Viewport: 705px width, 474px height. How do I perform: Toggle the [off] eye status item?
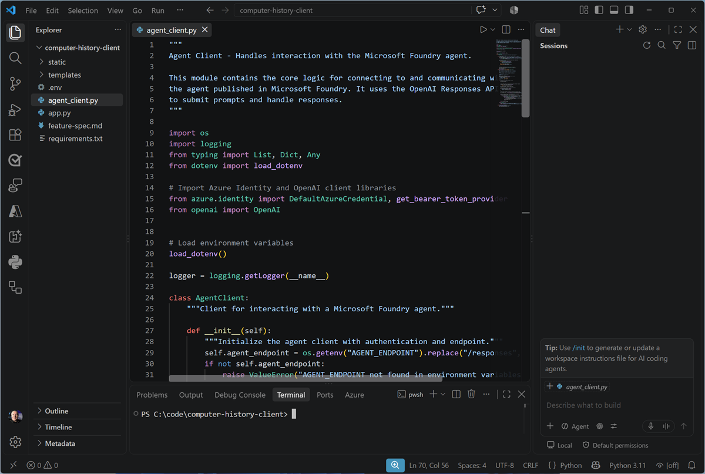[667, 465]
